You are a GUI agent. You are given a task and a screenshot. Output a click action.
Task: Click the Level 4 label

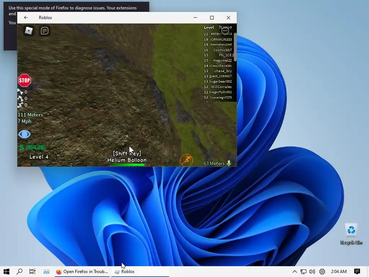point(39,157)
